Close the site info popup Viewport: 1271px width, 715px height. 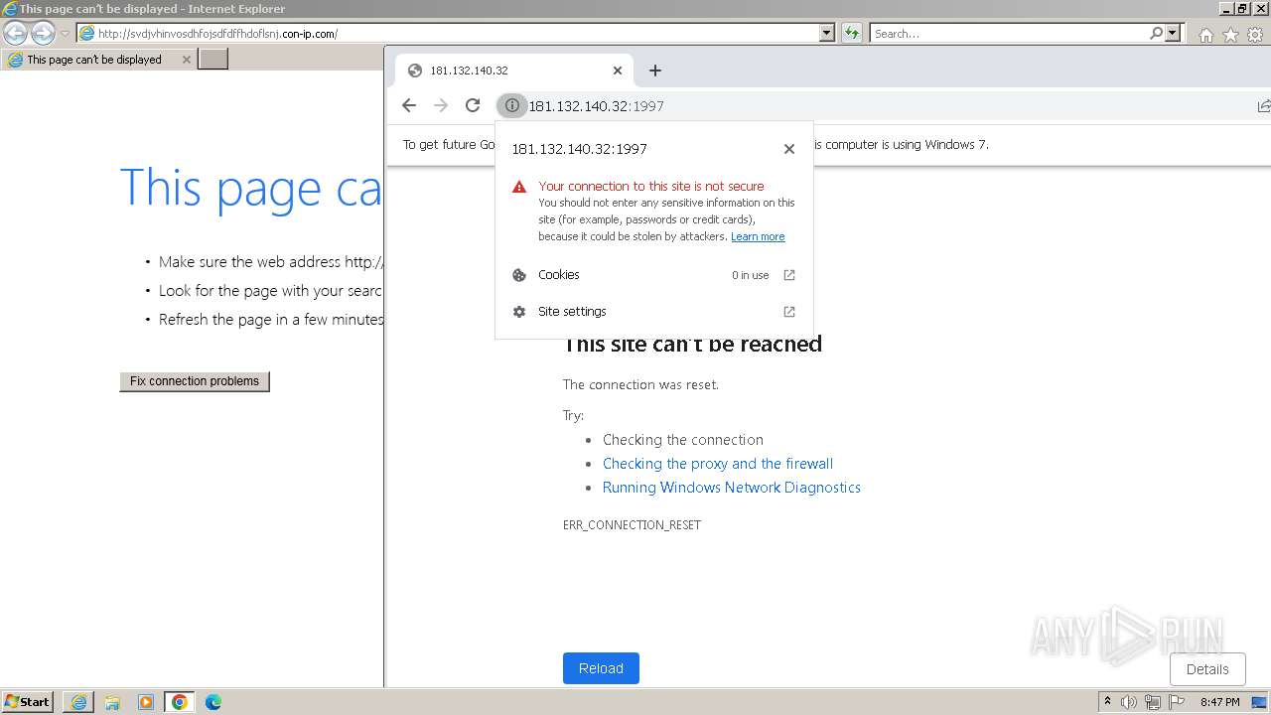[x=789, y=149]
